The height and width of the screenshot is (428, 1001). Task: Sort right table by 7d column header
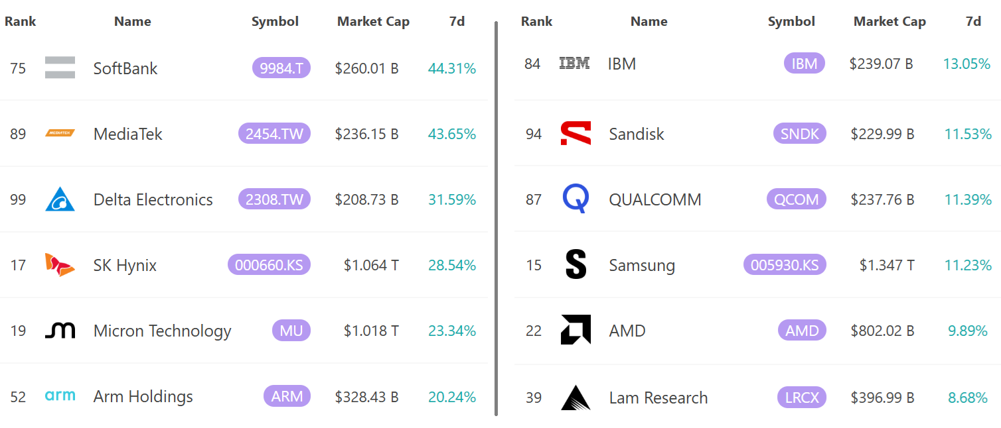pyautogui.click(x=973, y=21)
